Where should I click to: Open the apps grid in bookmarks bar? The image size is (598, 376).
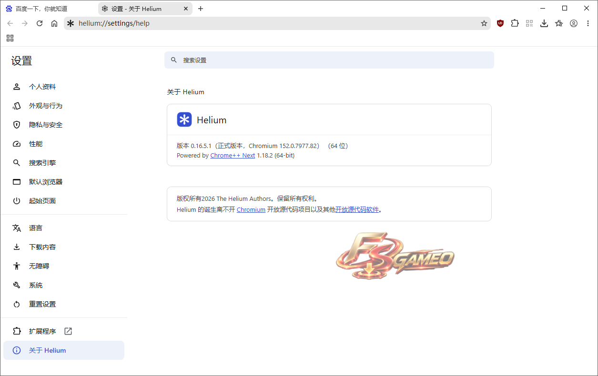click(x=10, y=38)
